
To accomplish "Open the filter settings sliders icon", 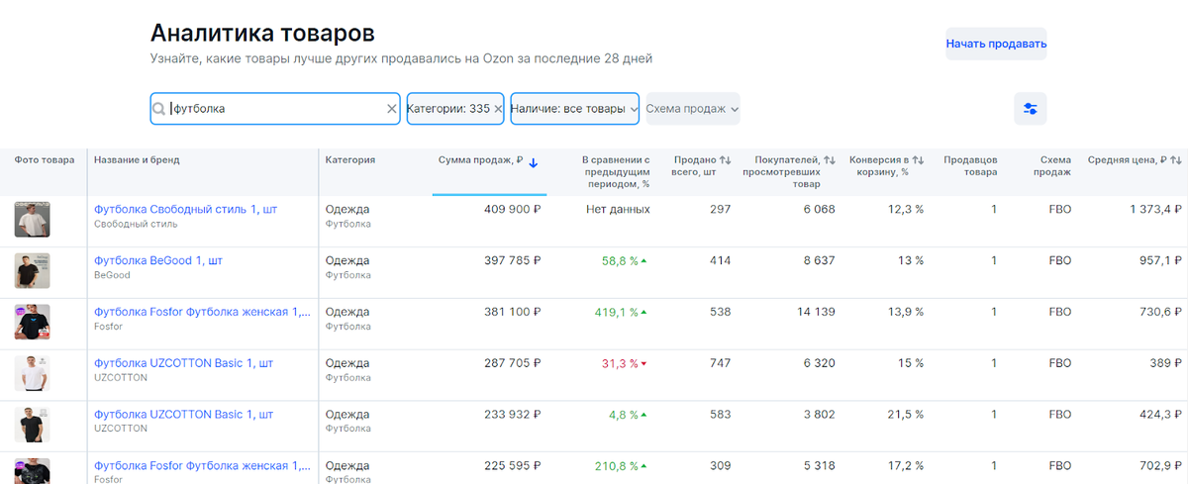I will click(1031, 109).
